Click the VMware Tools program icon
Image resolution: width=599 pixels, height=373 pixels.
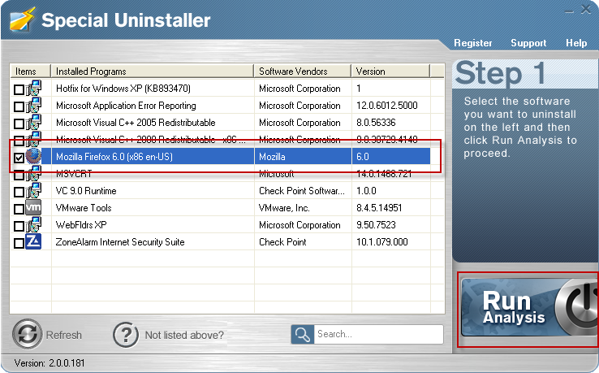33,208
